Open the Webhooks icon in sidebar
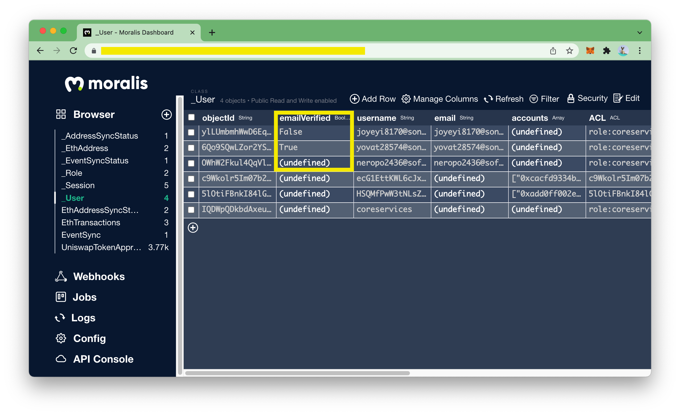This screenshot has width=680, height=415. tap(61, 276)
